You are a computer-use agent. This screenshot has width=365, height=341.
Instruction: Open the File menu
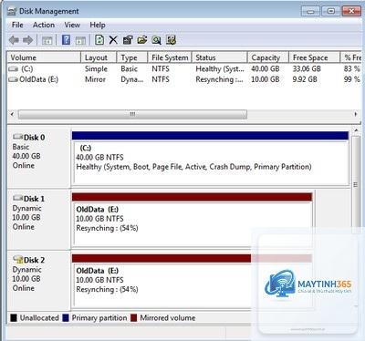(17, 25)
